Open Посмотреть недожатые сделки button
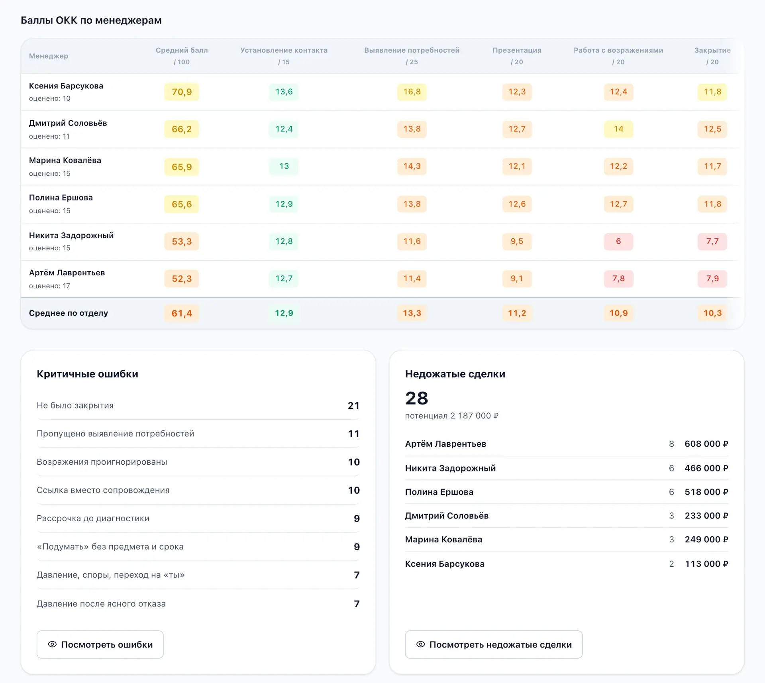Screen dimensions: 765x683 pyautogui.click(x=494, y=644)
